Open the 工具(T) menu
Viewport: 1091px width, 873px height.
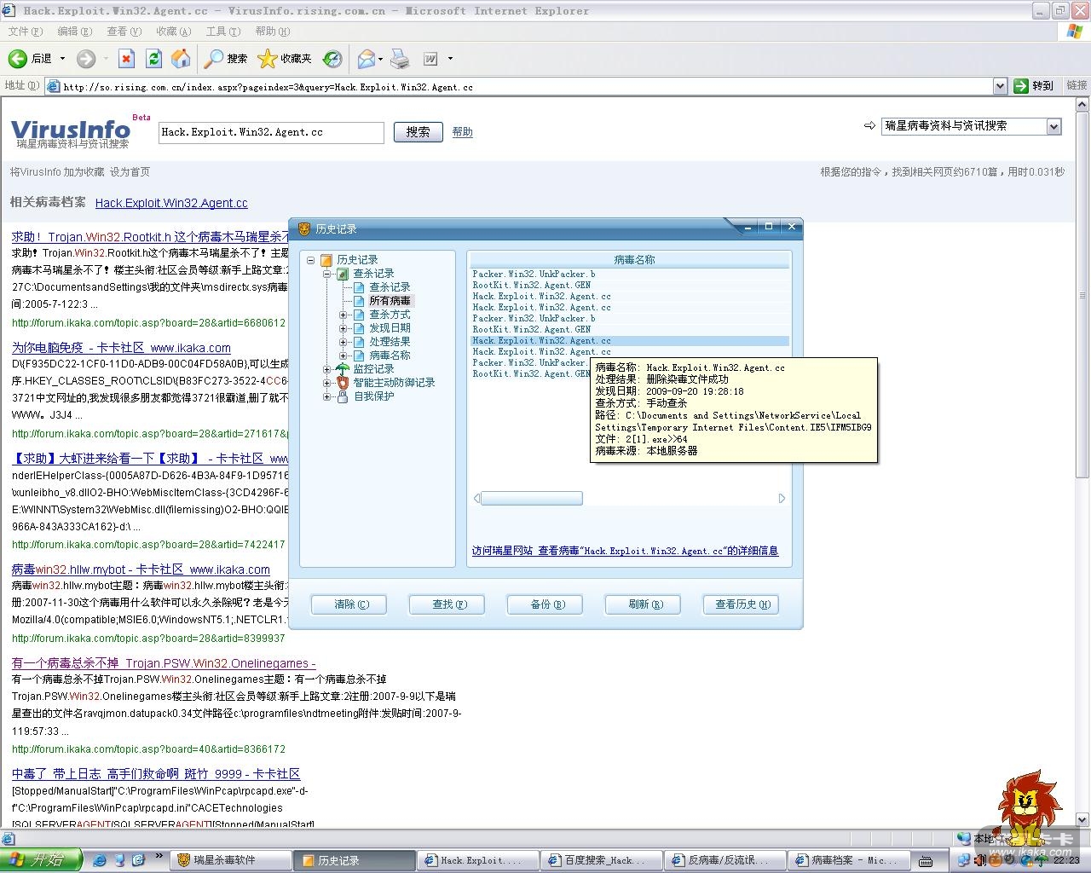(x=222, y=32)
